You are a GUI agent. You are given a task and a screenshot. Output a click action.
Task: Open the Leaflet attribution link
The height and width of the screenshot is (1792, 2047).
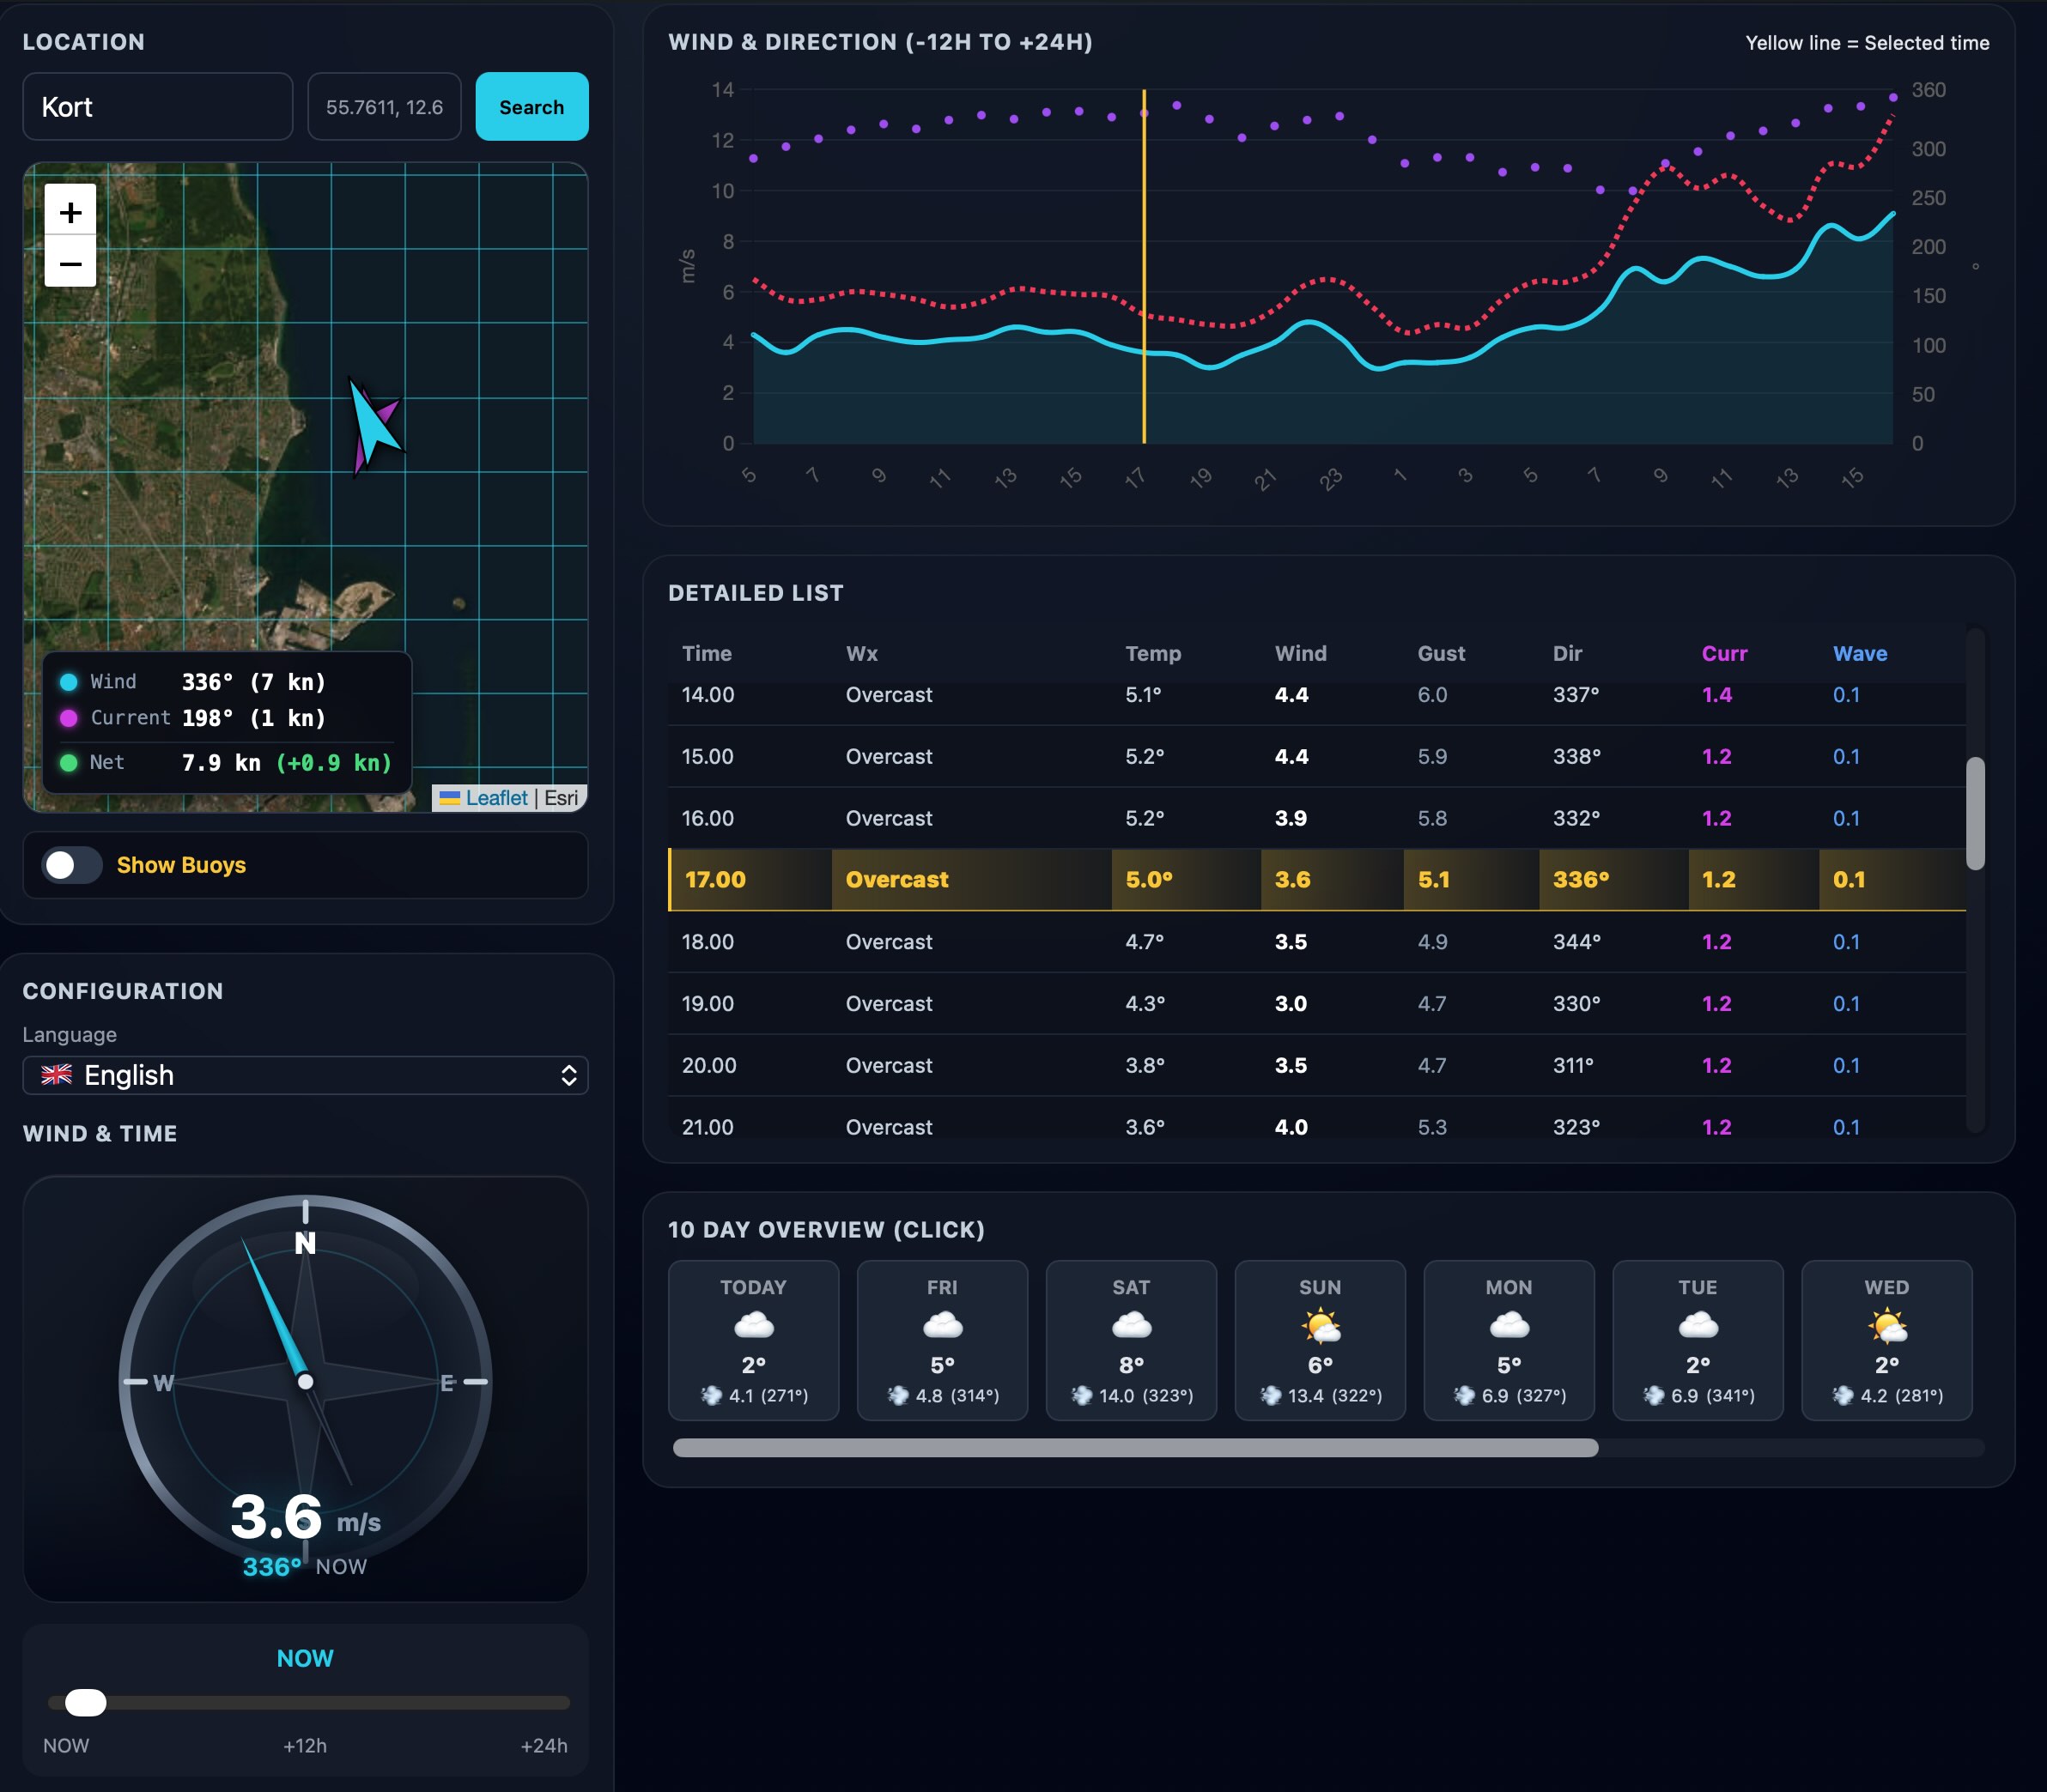(497, 797)
